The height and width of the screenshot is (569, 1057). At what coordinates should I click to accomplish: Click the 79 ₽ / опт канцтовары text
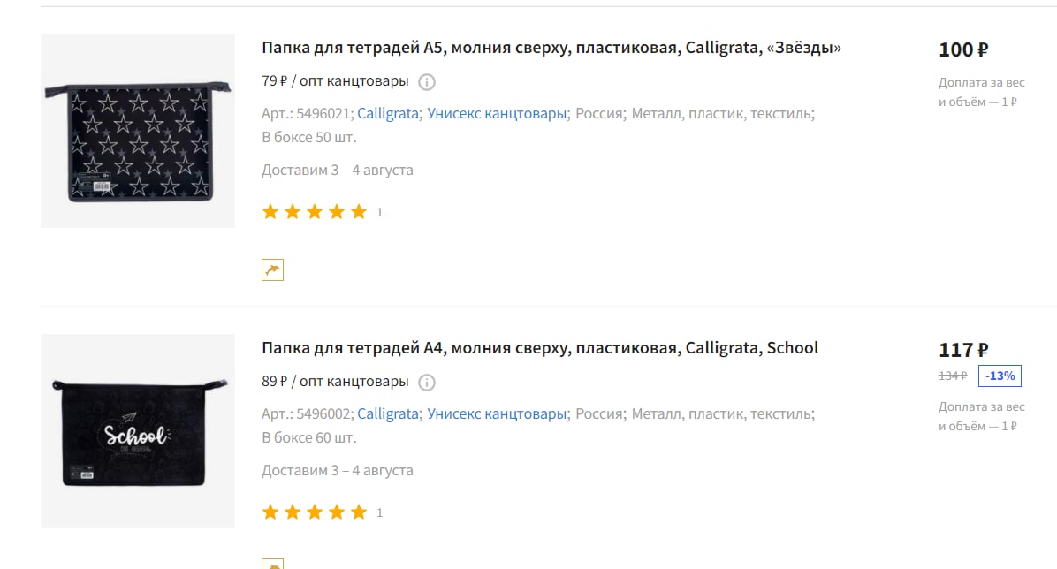pos(335,81)
